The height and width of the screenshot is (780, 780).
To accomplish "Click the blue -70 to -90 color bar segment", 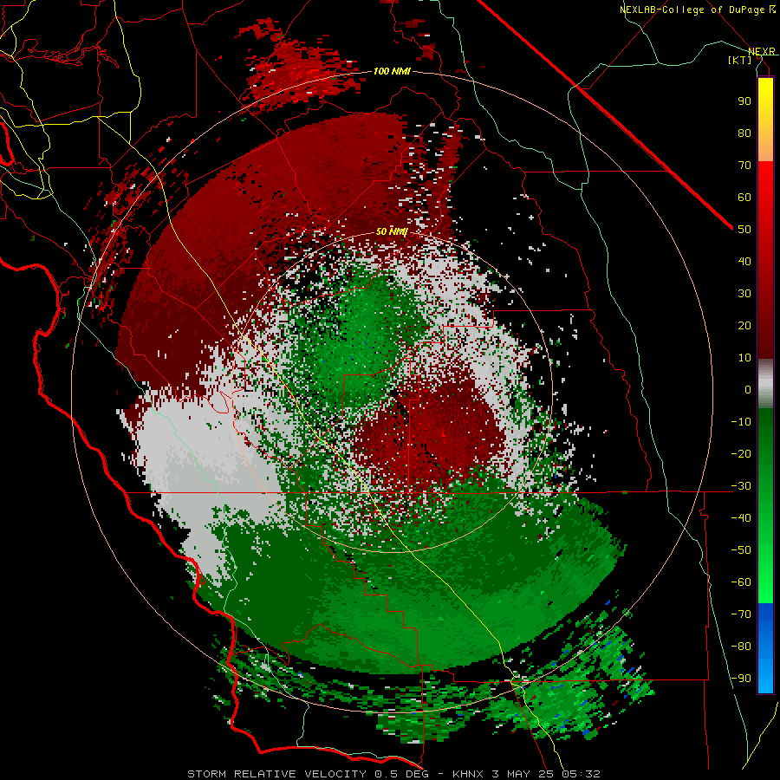I will 765,648.
